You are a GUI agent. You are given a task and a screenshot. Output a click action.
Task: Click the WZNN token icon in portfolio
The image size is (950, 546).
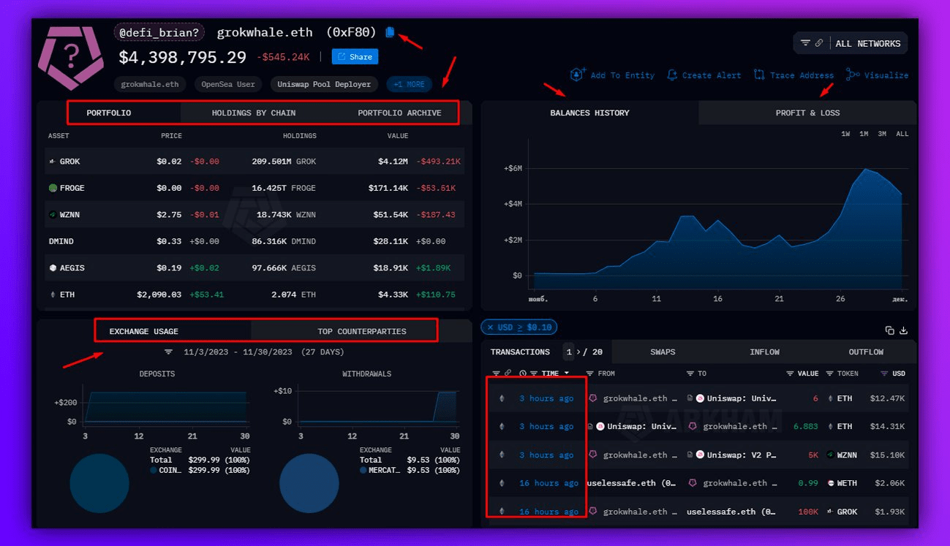click(x=53, y=215)
